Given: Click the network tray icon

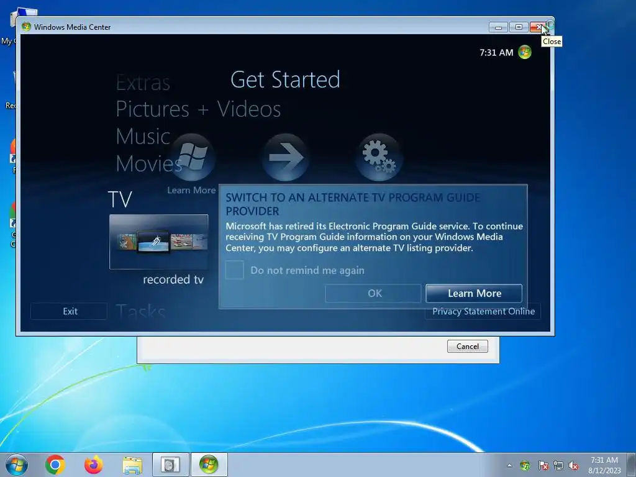Looking at the screenshot, I should click(558, 465).
